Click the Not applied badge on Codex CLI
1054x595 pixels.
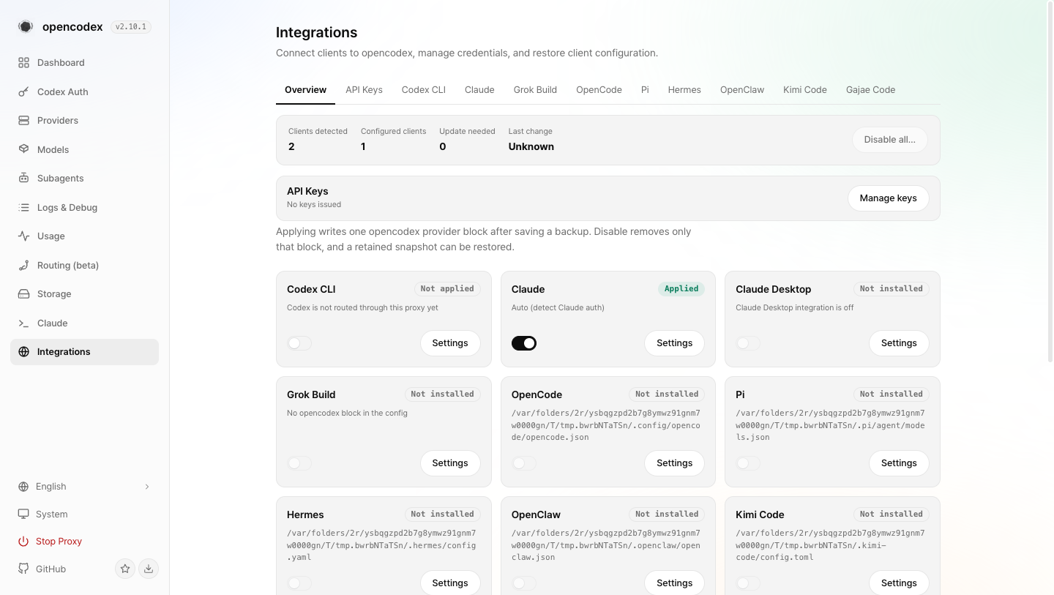447,289
